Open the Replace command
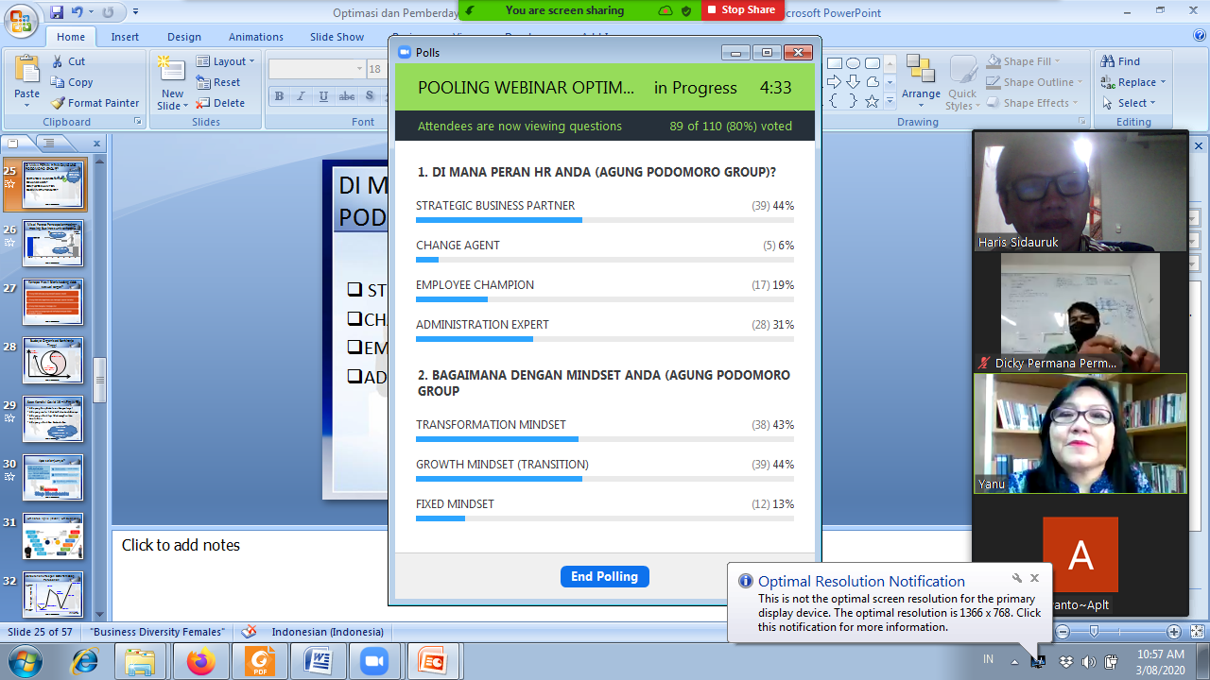 1133,82
